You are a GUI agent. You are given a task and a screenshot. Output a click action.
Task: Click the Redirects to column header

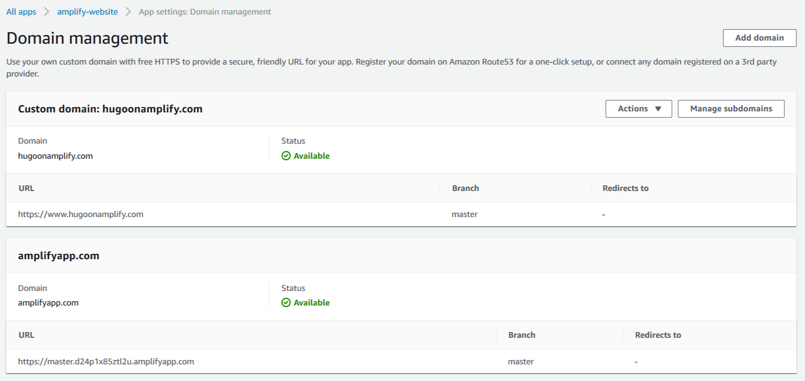point(625,188)
